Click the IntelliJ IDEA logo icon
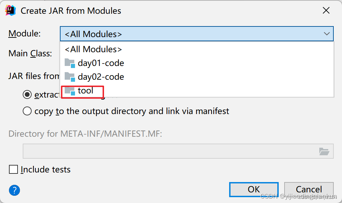The width and height of the screenshot is (342, 203). click(x=10, y=10)
